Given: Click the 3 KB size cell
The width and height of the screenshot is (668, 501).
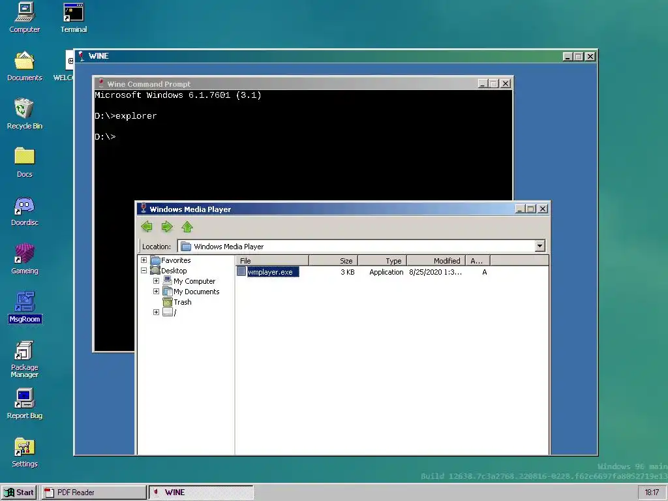Looking at the screenshot, I should tap(348, 272).
